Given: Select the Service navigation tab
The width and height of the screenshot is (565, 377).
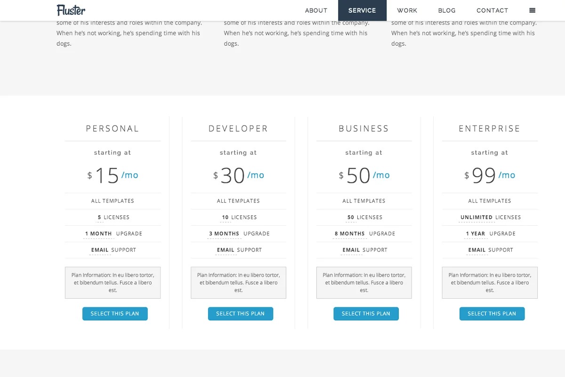Looking at the screenshot, I should pyautogui.click(x=362, y=10).
